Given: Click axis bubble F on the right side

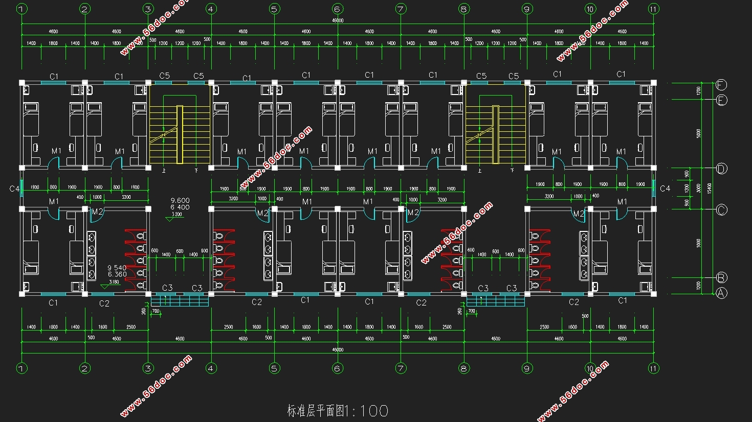Looking at the screenshot, I should pos(721,84).
